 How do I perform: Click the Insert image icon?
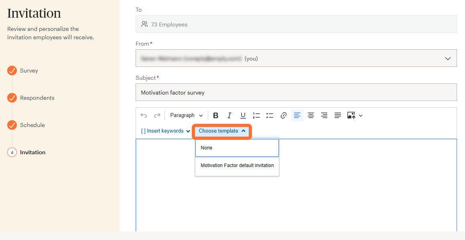tap(351, 115)
